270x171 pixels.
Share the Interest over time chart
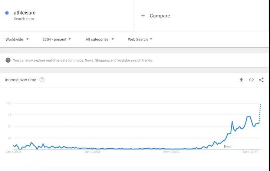click(x=261, y=80)
